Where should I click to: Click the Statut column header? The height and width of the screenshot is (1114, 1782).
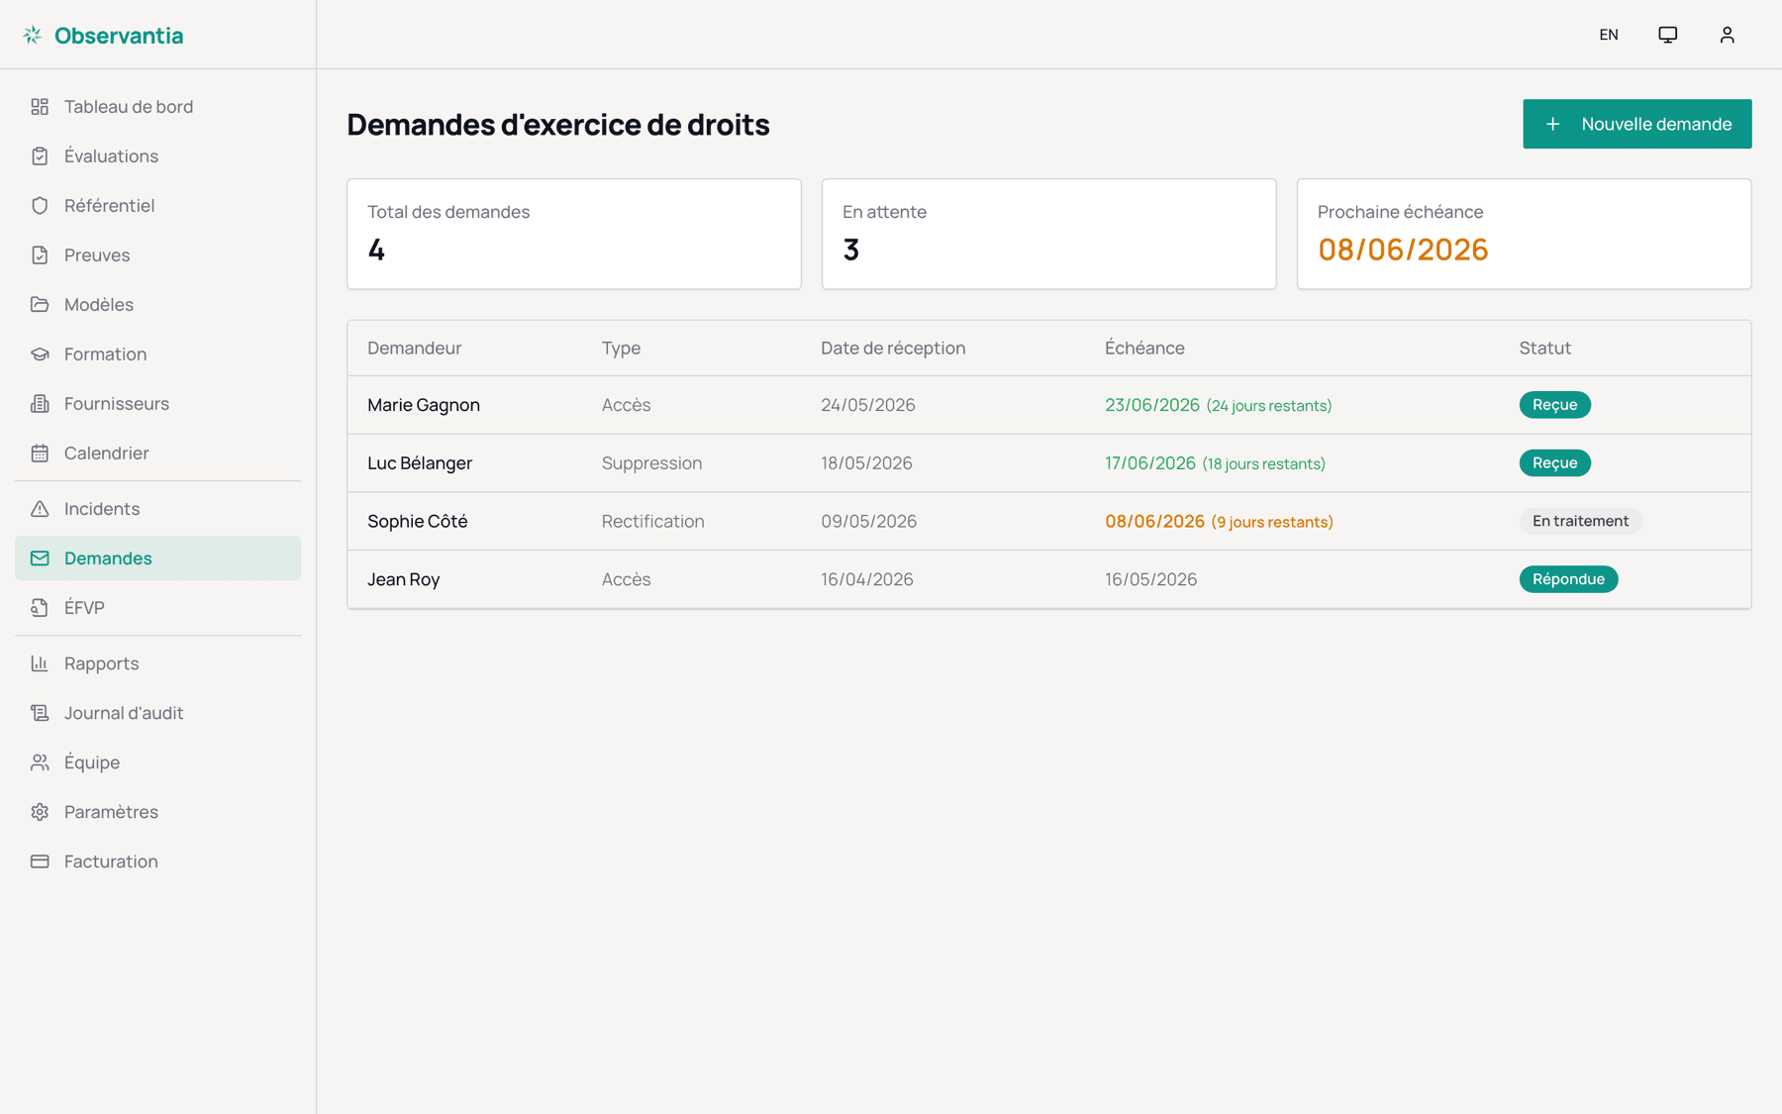[1545, 348]
